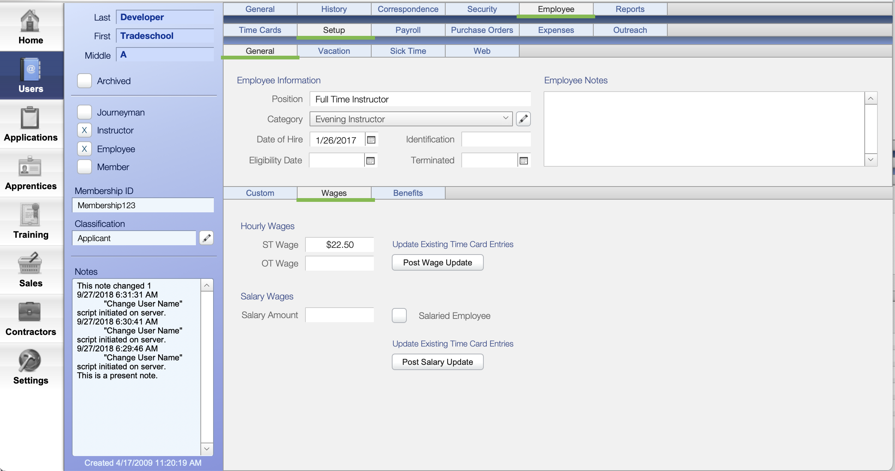Edit Classification with pencil icon
Image resolution: width=895 pixels, height=471 pixels.
(x=206, y=238)
